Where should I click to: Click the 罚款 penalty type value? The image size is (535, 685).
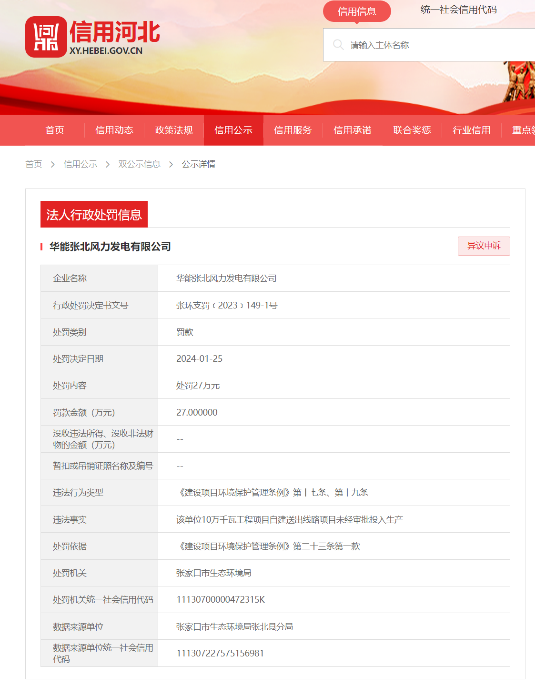[x=185, y=332]
